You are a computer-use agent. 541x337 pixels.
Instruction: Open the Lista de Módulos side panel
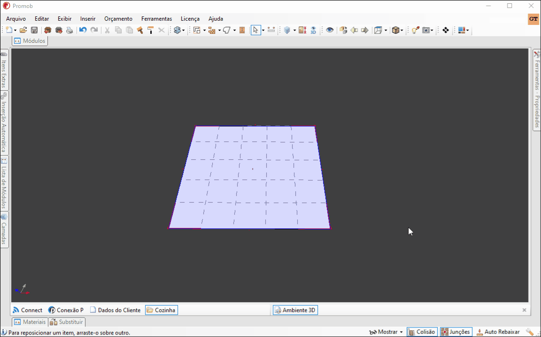tap(4, 183)
